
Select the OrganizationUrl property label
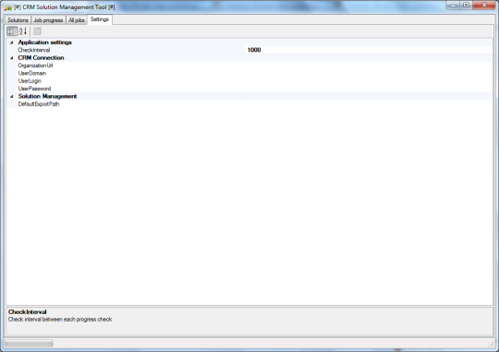point(35,66)
